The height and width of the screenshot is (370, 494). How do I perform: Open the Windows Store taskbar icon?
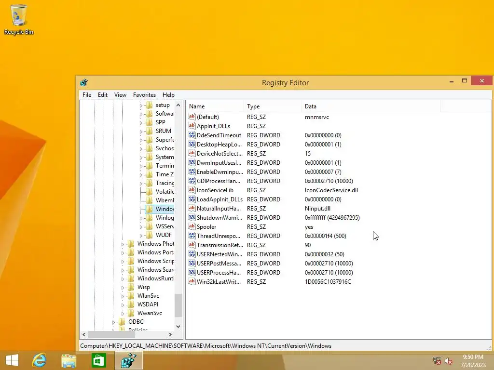tap(98, 360)
